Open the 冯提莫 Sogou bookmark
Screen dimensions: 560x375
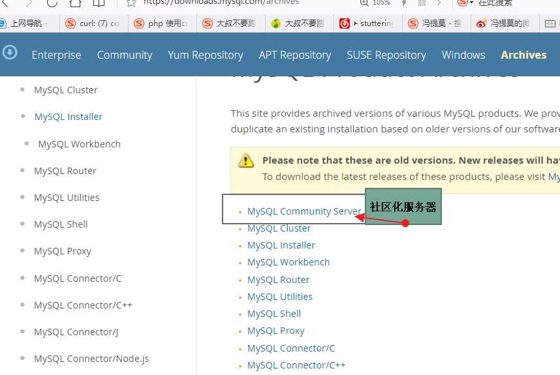point(435,23)
